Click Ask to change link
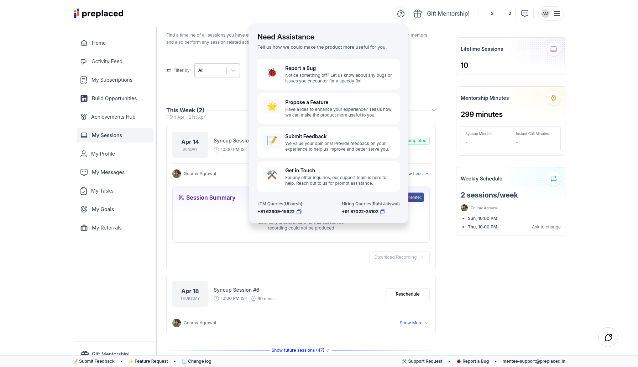This screenshot has width=638, height=367. [x=546, y=227]
